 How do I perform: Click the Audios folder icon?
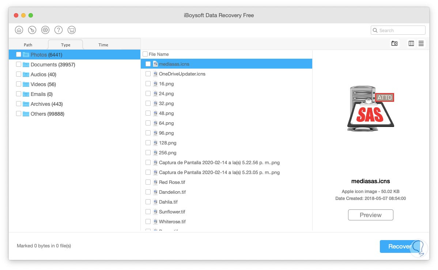[26, 74]
